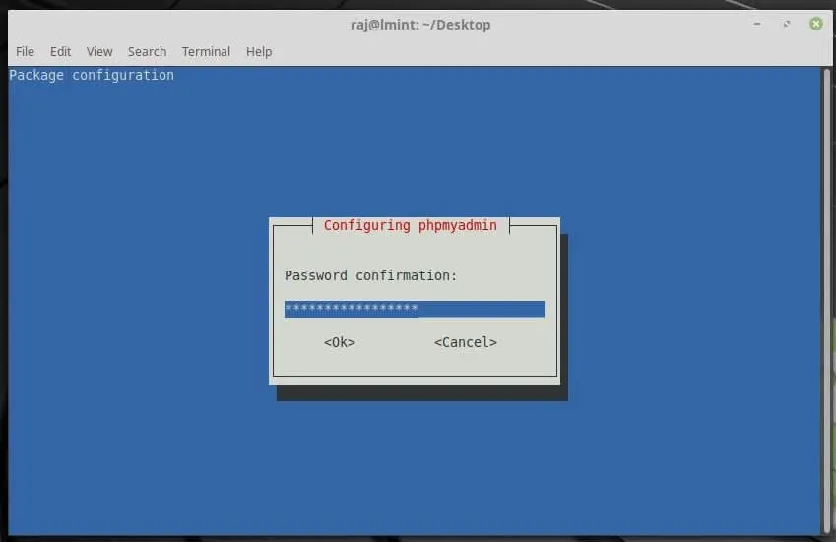Open the Help menu
Viewport: 836px width, 542px height.
coord(259,52)
